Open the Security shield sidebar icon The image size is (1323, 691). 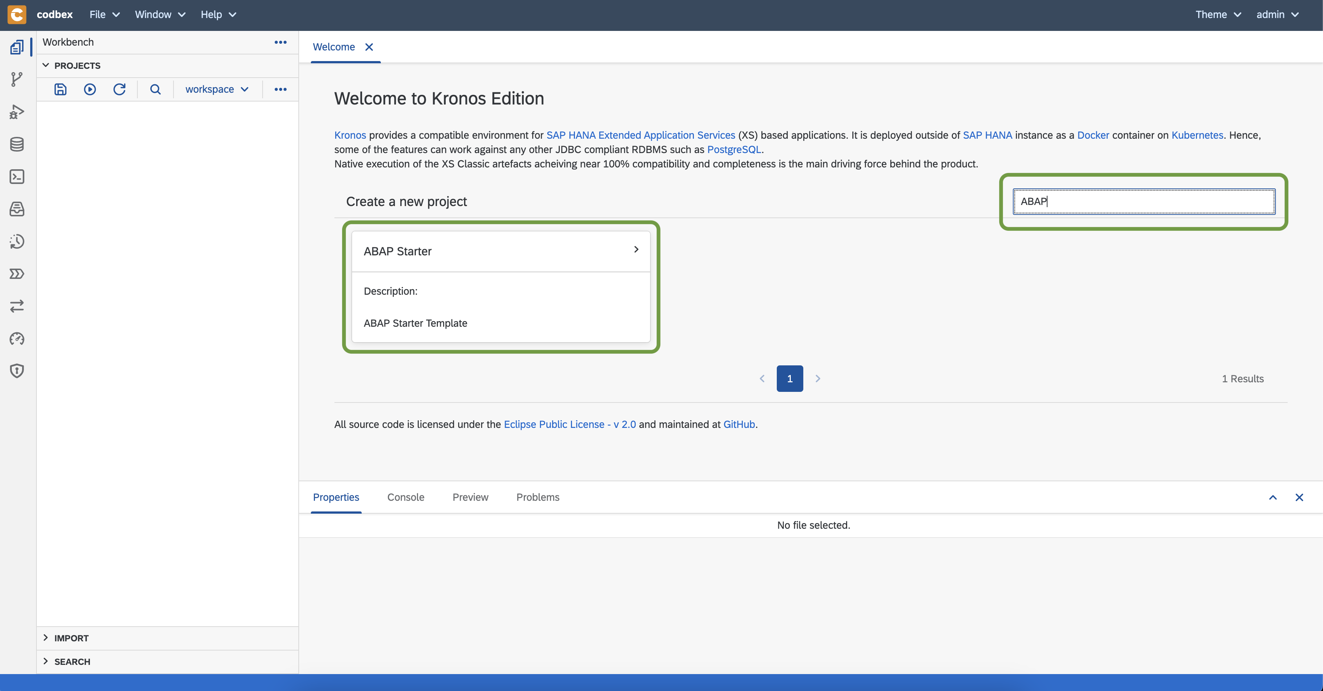tap(17, 371)
